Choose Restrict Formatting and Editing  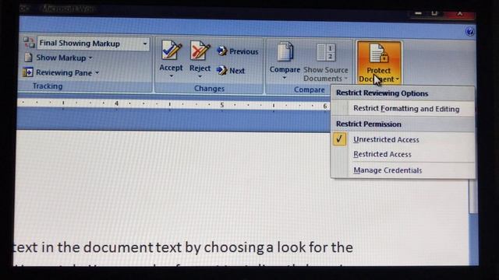(x=403, y=109)
